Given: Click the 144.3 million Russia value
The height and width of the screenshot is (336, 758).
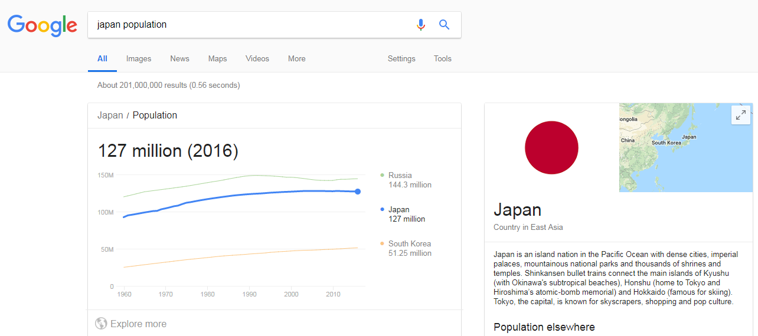Looking at the screenshot, I should point(410,185).
